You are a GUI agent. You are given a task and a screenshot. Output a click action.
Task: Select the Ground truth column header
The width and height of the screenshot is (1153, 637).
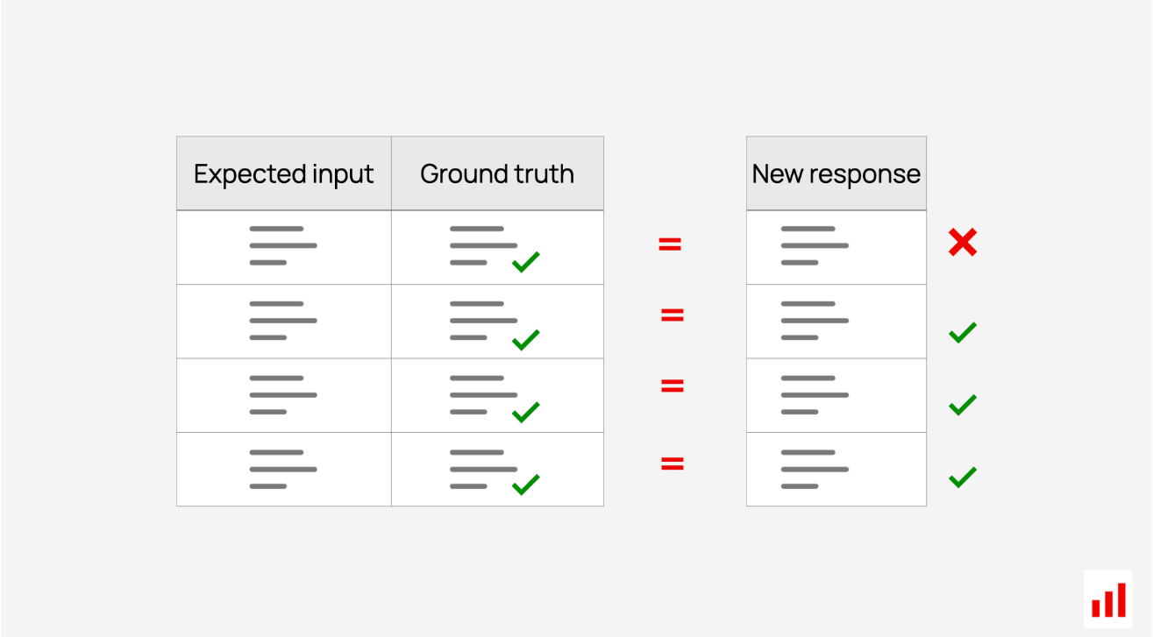click(497, 173)
